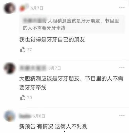Image resolution: width=129 pixels, height=133 pixels.
Task: Click the 20 like count
Action: click(29, 98)
